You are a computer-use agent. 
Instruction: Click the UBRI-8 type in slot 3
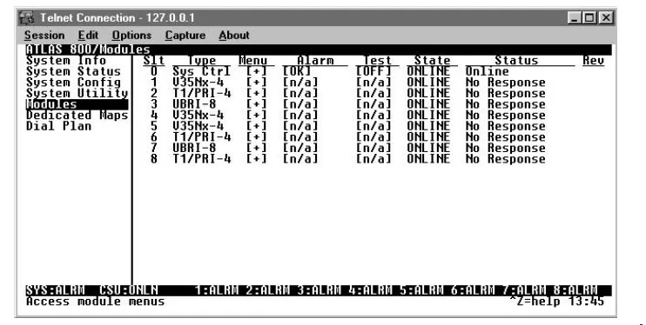194,104
